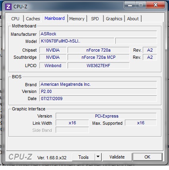Viewport: 169px width, 170px height.
Task: Minimize the CPU-Z window
Action: (130, 6)
